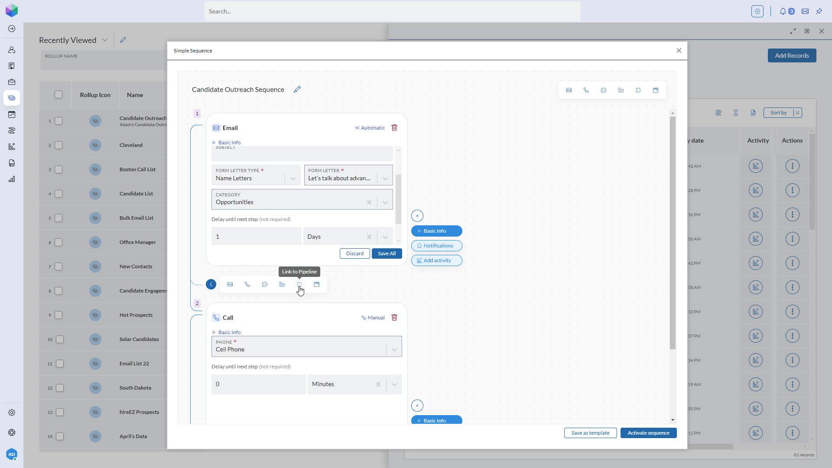
Task: Select the Boston Call List checkbox
Action: click(x=59, y=169)
